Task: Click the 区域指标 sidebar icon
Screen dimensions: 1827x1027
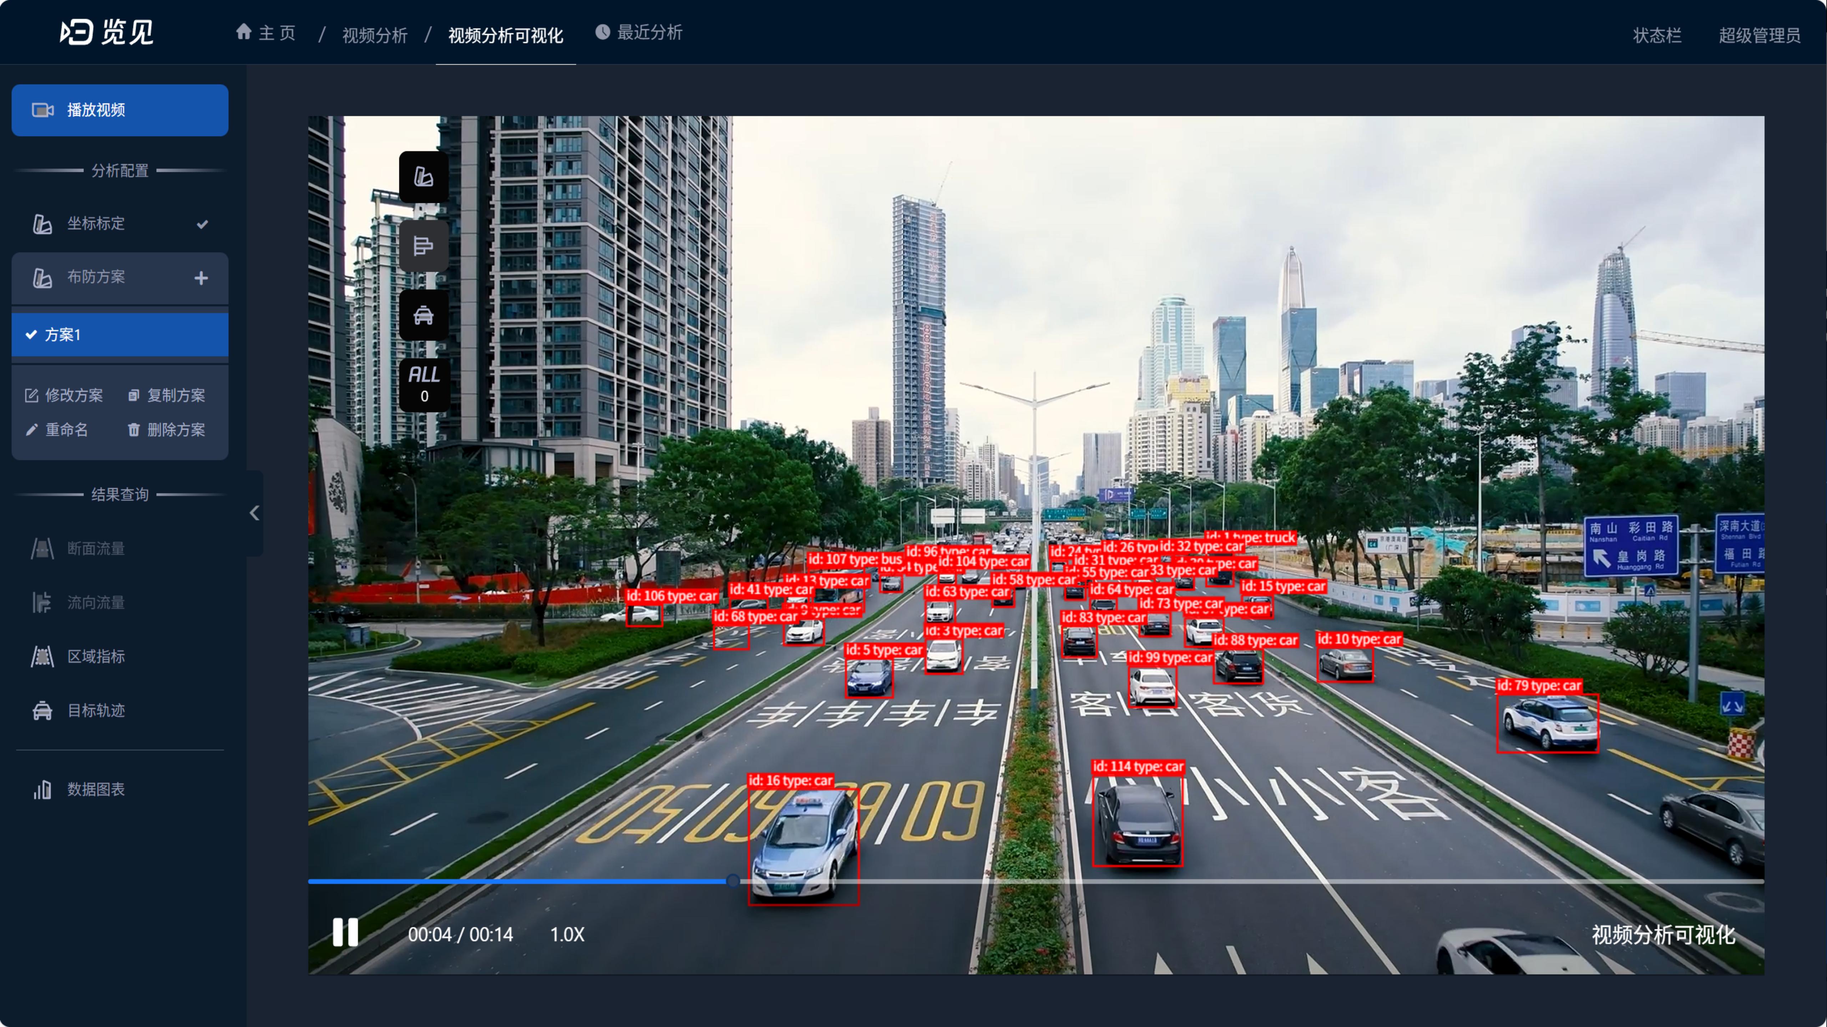Action: tap(42, 656)
